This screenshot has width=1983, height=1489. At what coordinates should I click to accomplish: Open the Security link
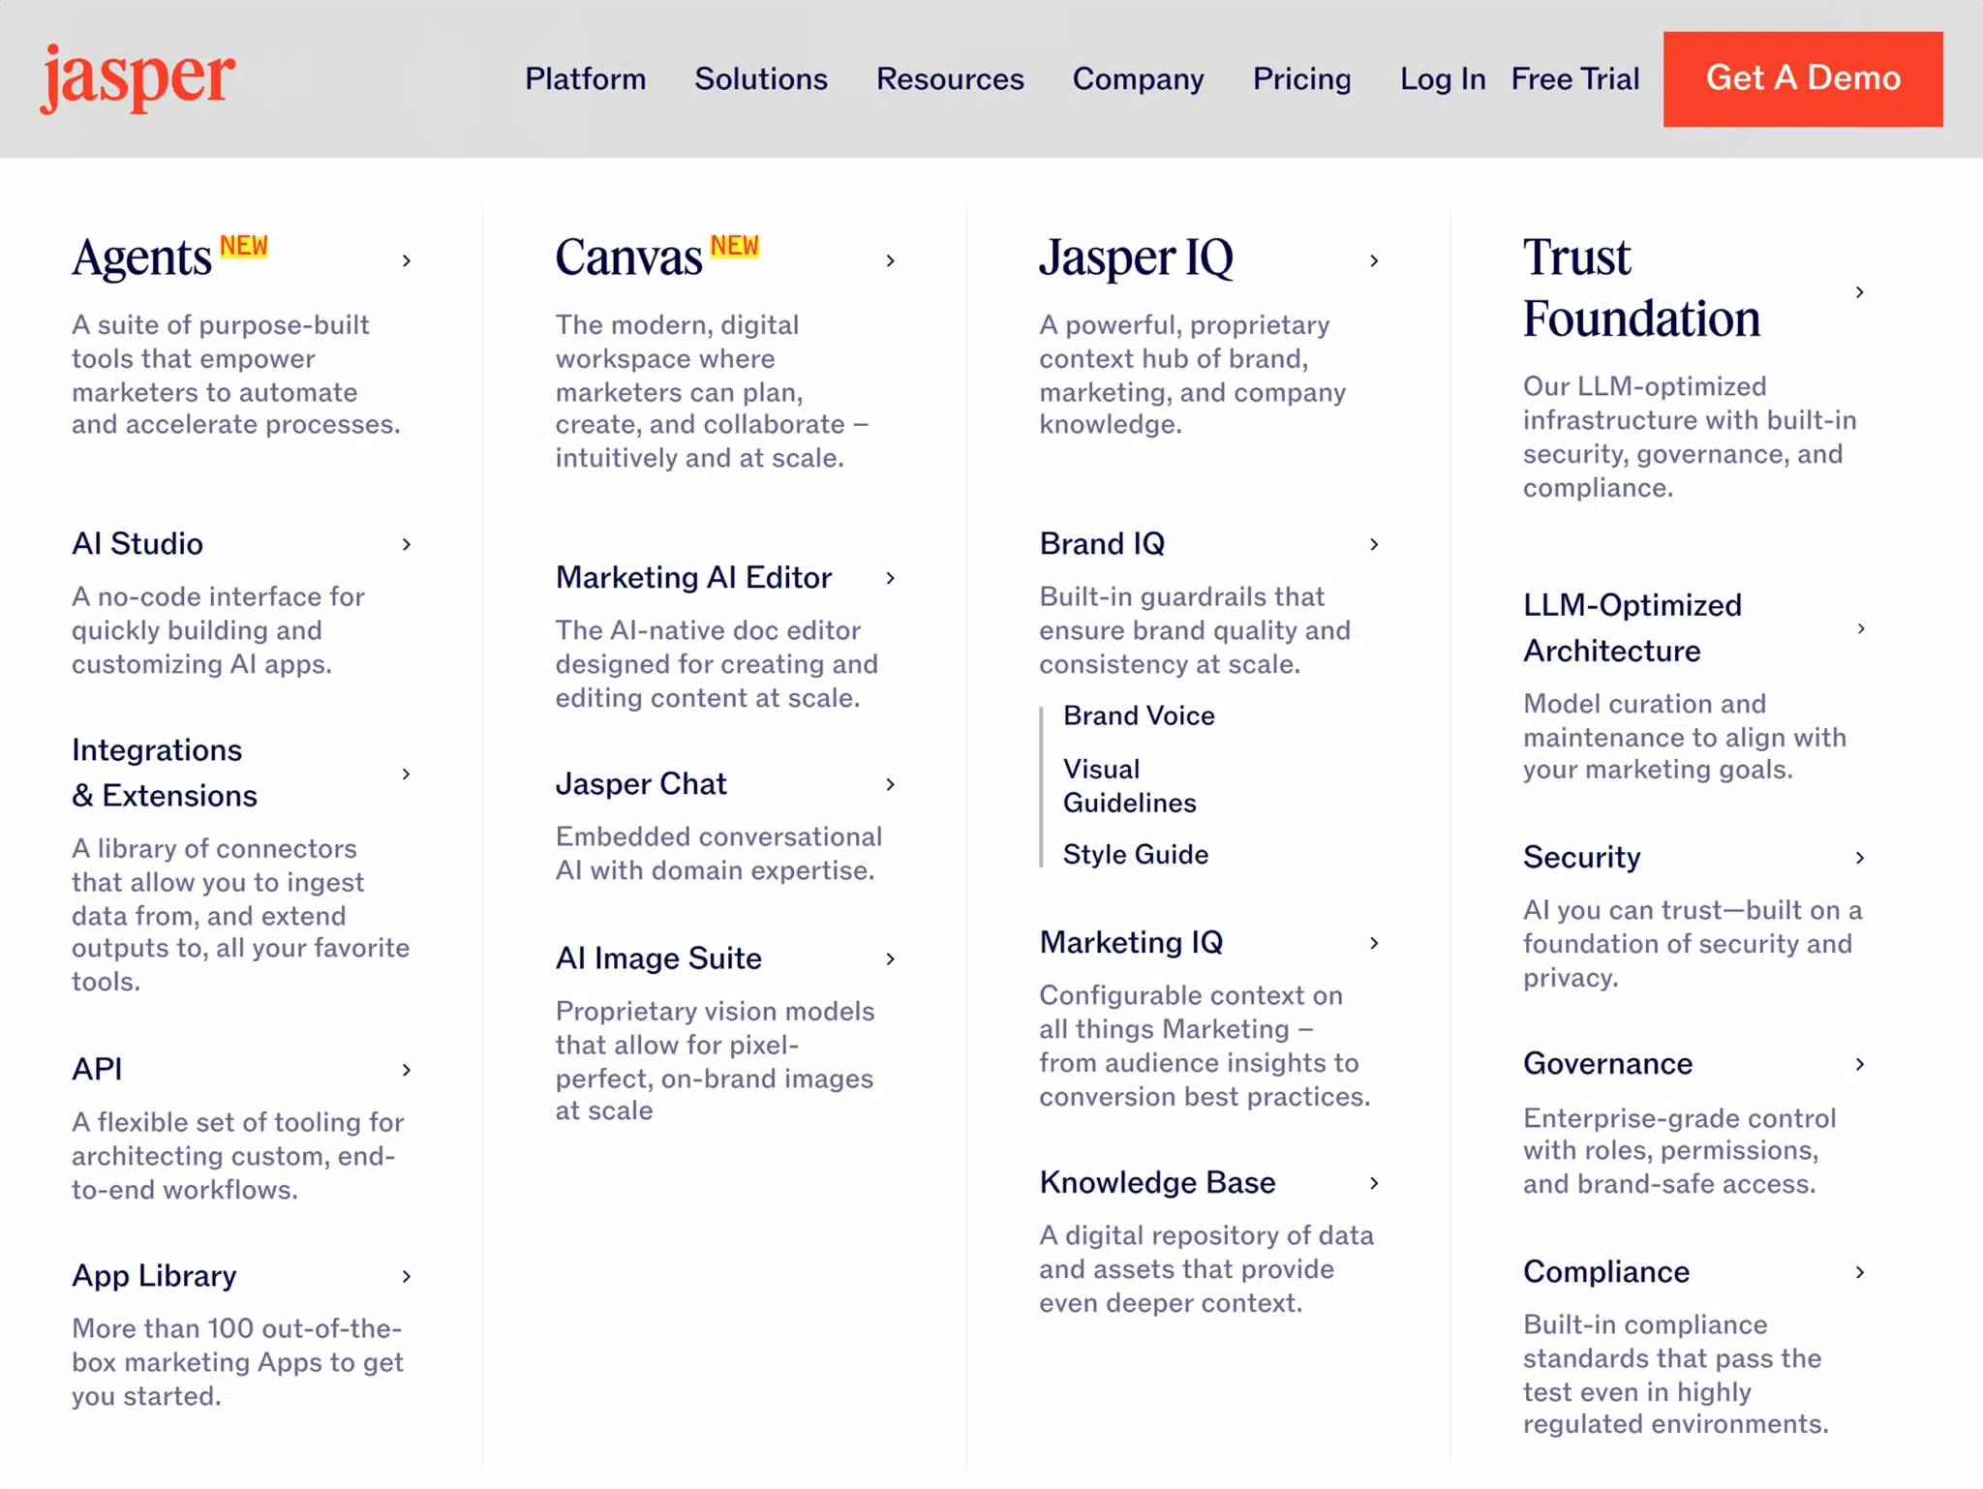pyautogui.click(x=1582, y=858)
